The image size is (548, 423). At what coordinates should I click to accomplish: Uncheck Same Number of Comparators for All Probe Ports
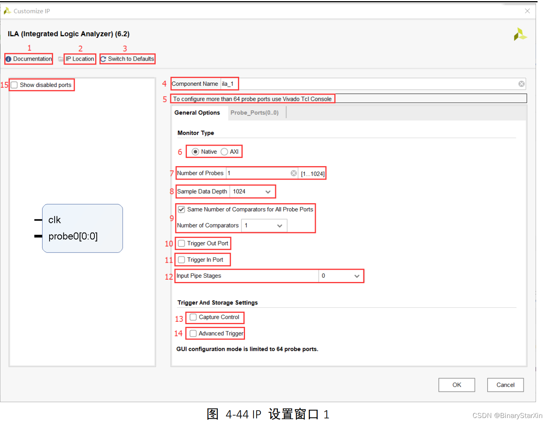point(182,209)
